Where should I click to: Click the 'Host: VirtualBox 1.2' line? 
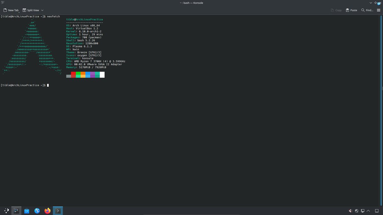pyautogui.click(x=82, y=28)
